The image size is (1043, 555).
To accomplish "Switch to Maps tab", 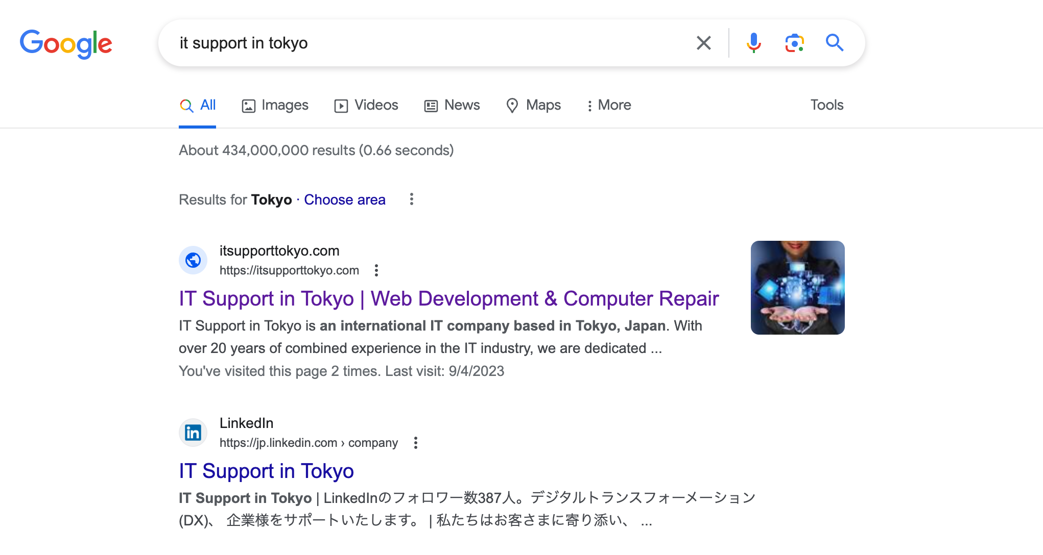I will [533, 106].
